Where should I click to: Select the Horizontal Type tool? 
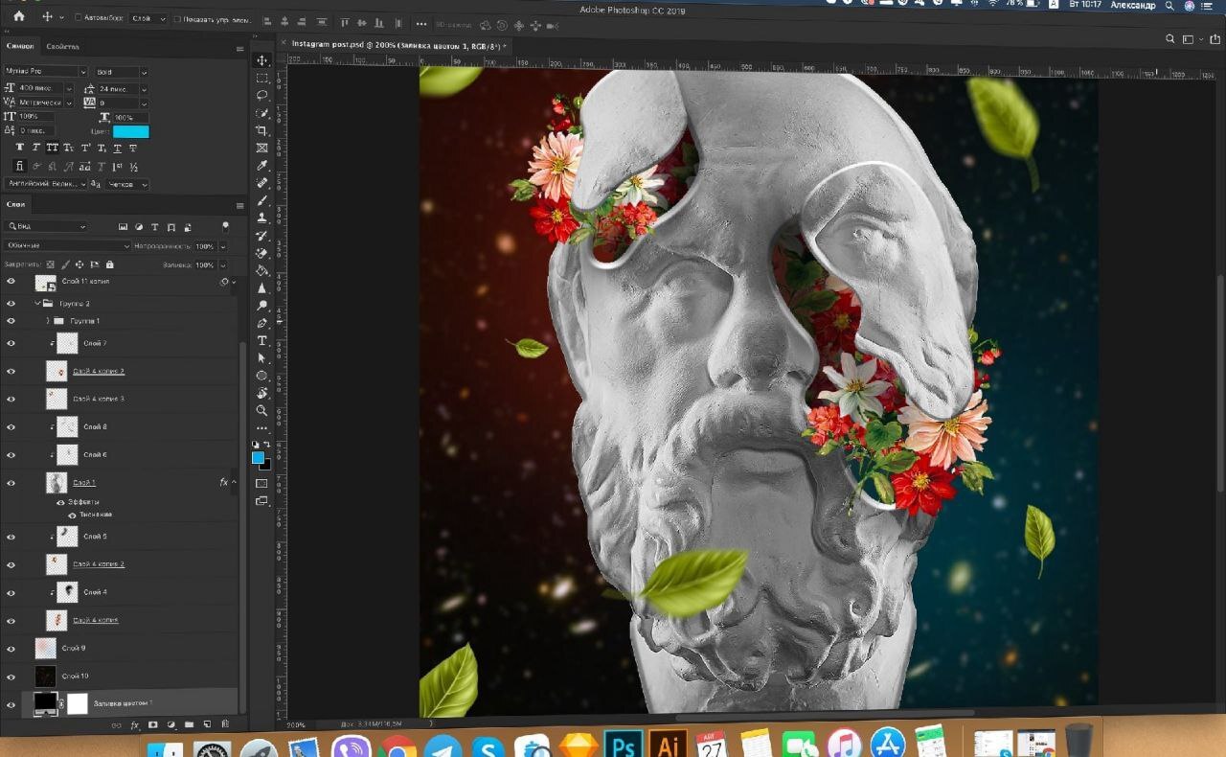coord(261,340)
